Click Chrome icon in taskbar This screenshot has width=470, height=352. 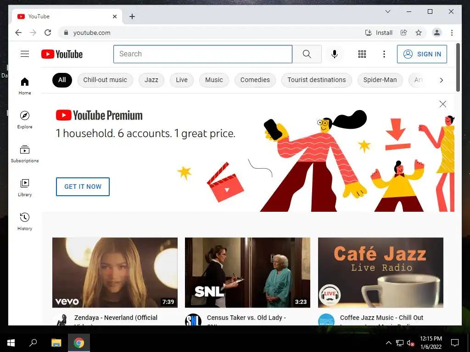[79, 343]
